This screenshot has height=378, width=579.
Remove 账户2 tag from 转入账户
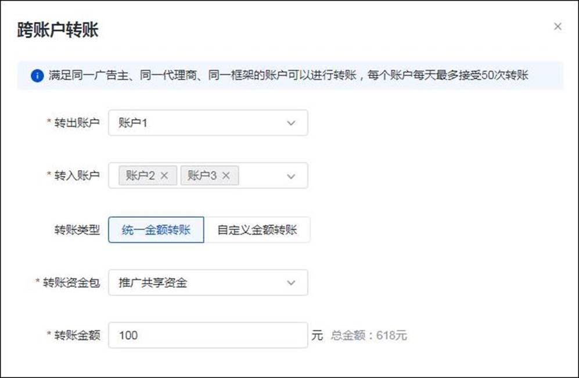click(164, 175)
